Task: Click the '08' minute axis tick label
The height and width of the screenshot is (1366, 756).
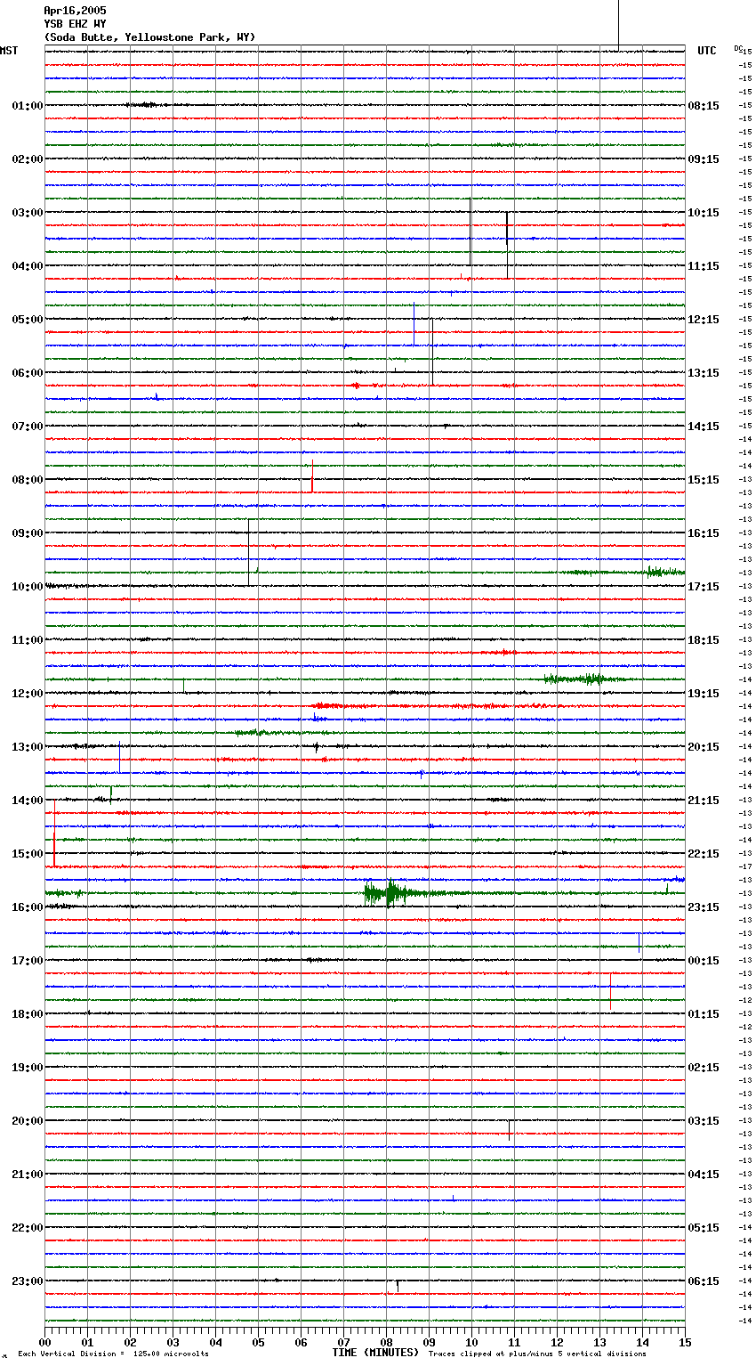Action: click(386, 1342)
